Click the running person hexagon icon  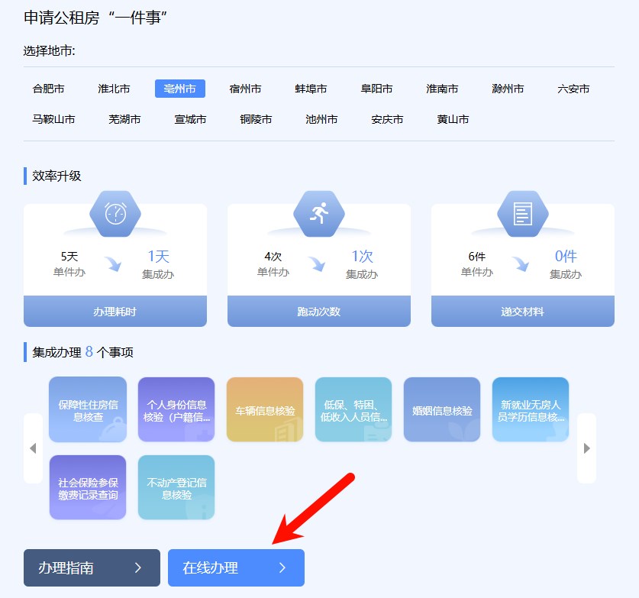[x=319, y=213]
